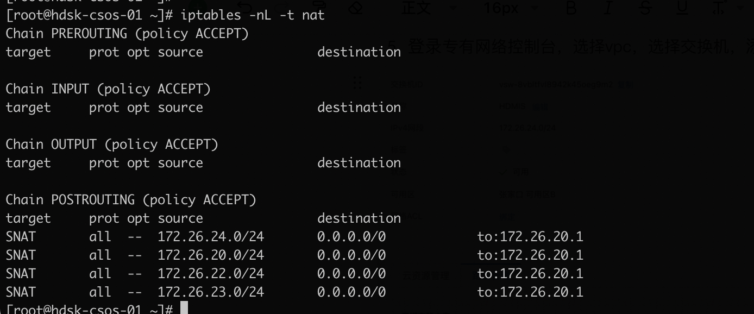Click the terminal cursor at the prompt

coord(184,309)
